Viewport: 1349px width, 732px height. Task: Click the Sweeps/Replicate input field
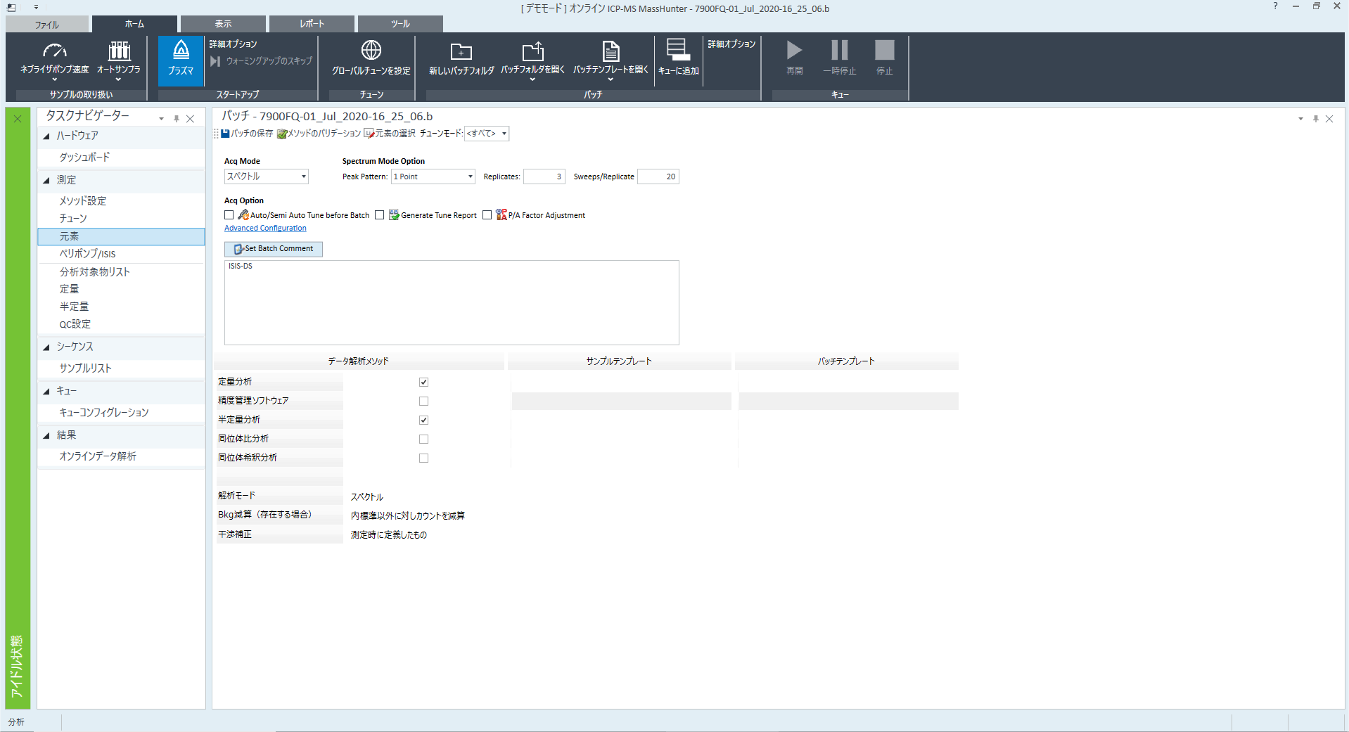click(658, 176)
